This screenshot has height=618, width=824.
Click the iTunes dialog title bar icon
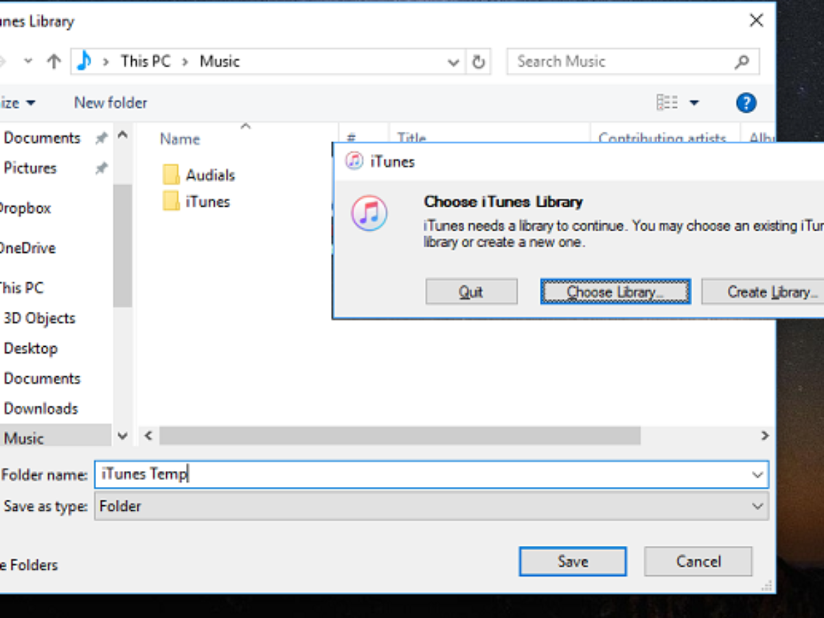[x=354, y=161]
